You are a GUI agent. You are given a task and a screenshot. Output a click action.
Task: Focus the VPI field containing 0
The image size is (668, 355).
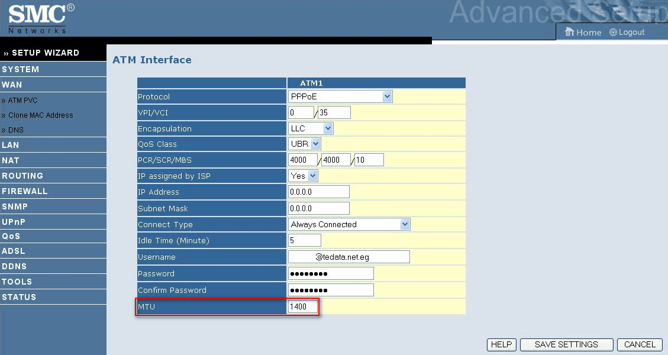(x=301, y=112)
